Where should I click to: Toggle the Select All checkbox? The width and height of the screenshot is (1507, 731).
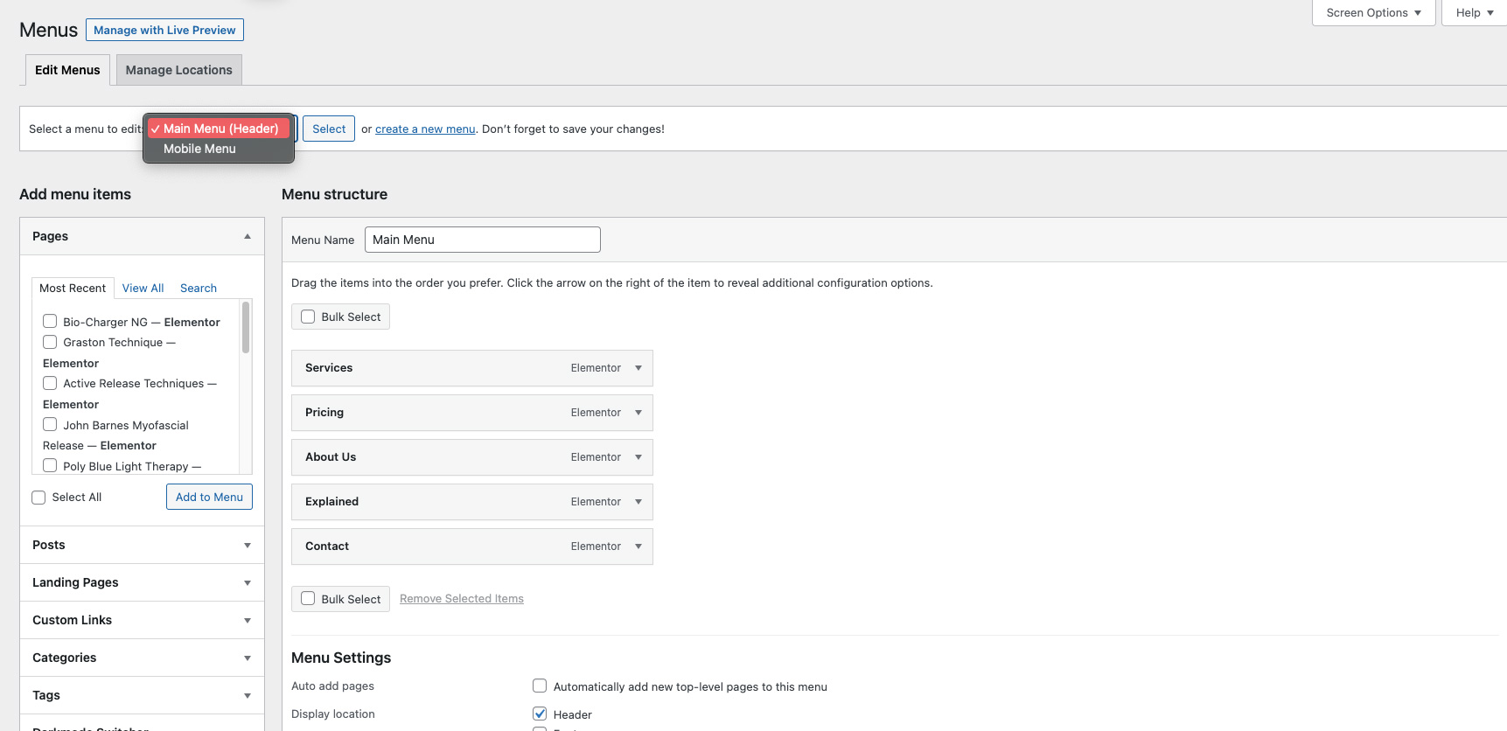coord(38,498)
